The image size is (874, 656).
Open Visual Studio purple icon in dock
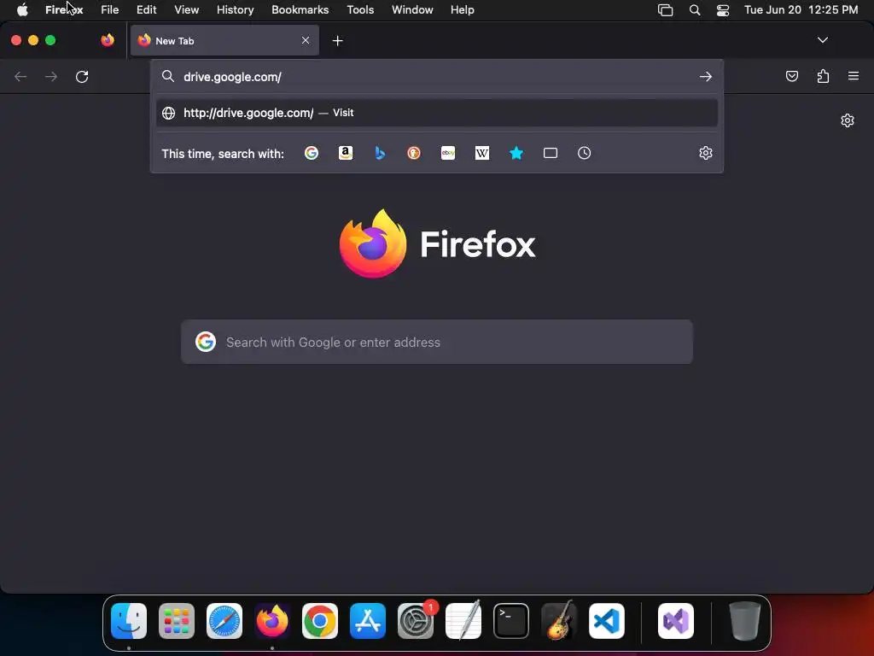pos(676,621)
